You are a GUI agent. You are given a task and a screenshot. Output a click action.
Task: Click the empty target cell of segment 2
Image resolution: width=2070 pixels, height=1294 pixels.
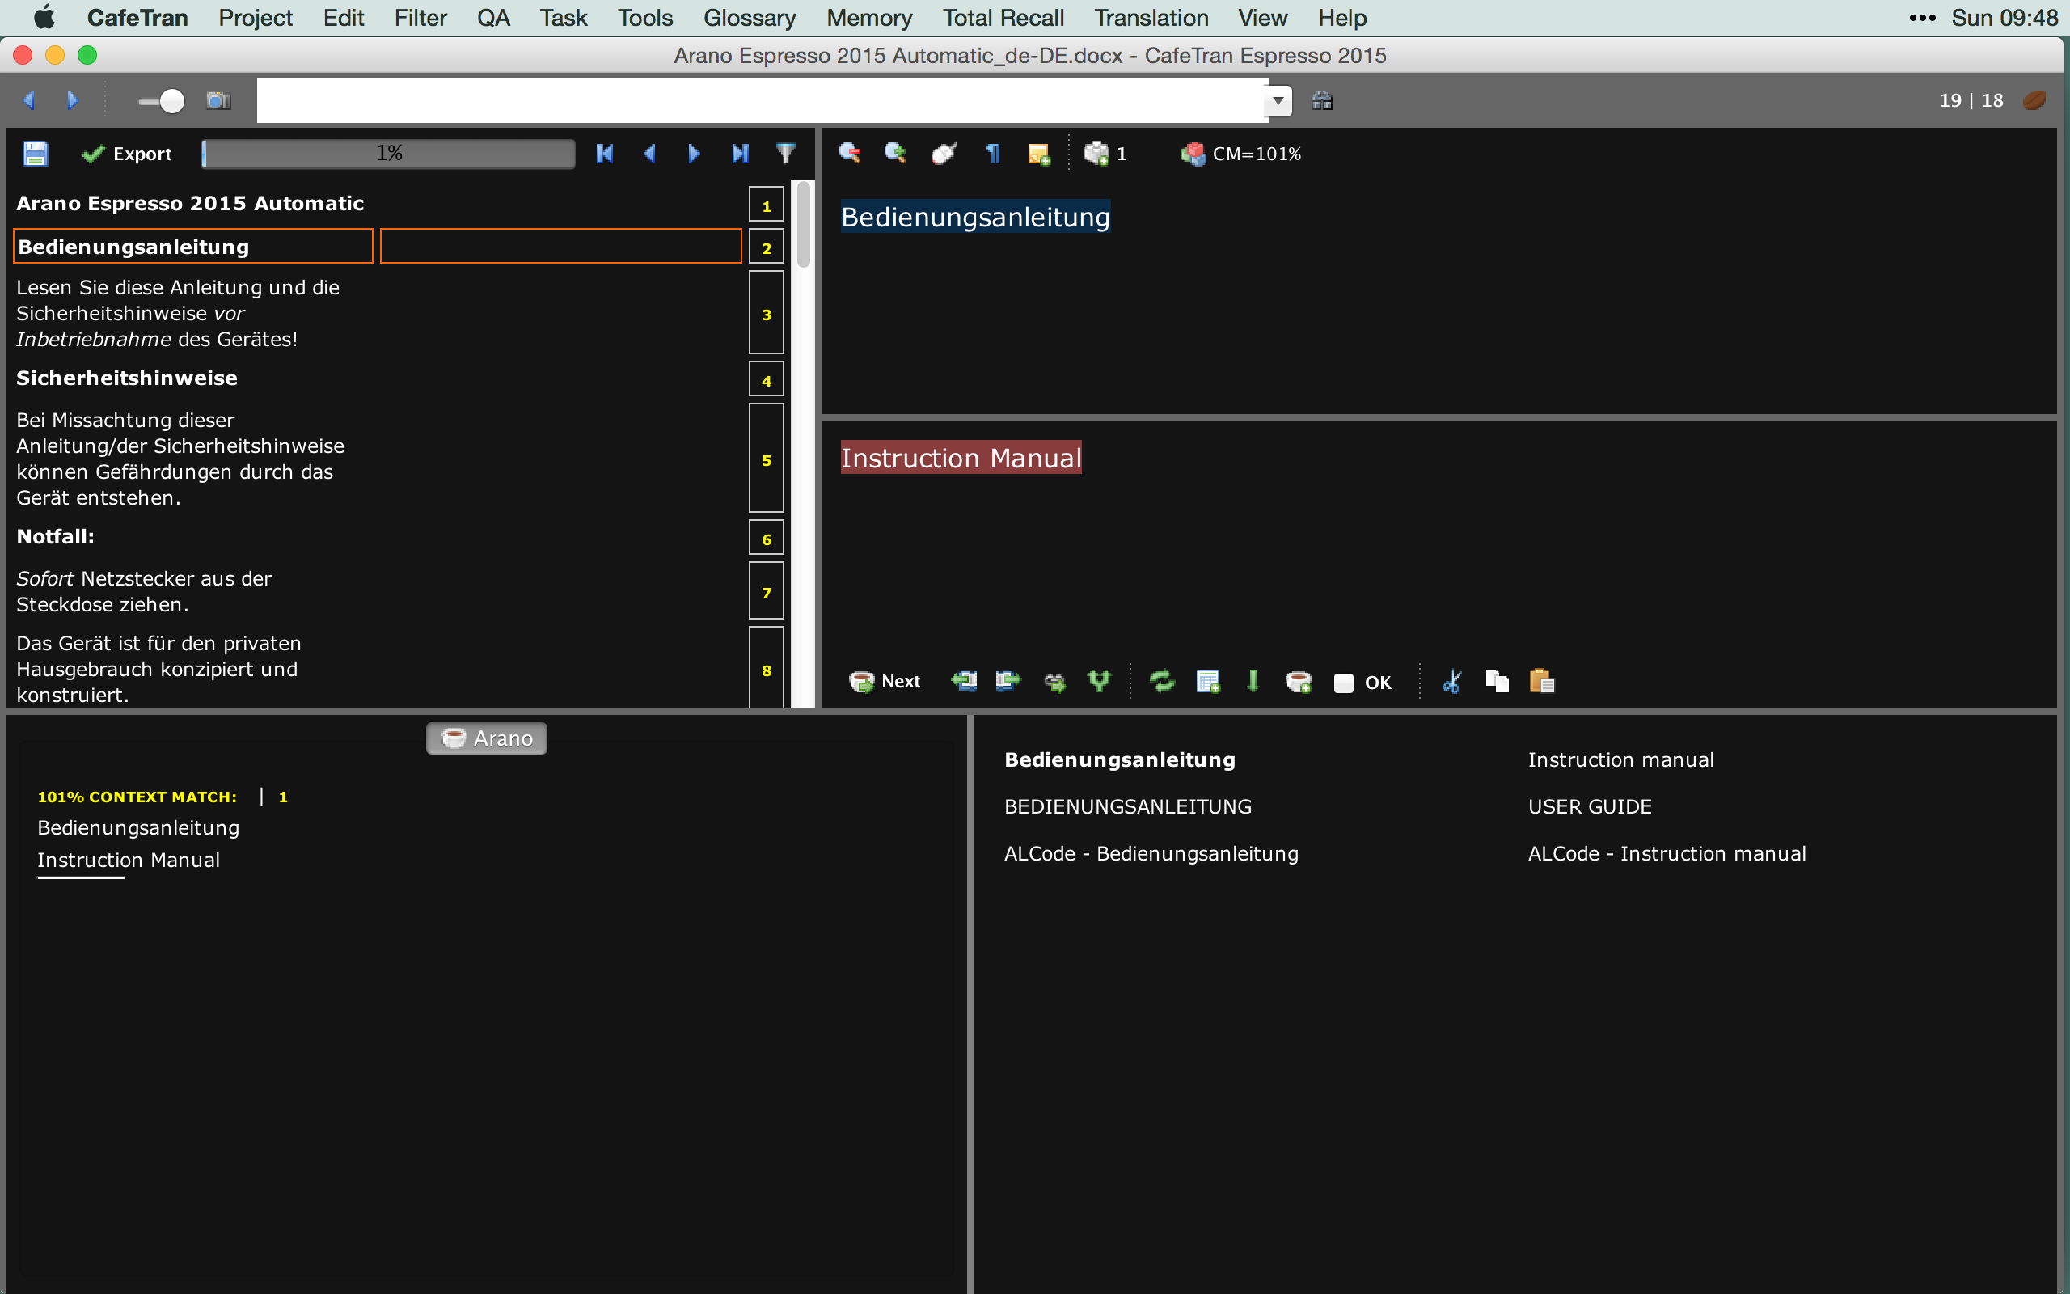coord(560,247)
